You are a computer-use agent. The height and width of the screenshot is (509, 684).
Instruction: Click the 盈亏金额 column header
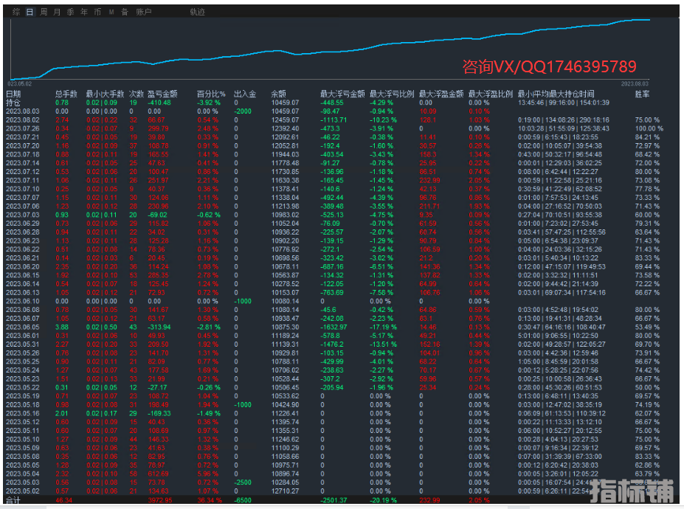coord(162,94)
